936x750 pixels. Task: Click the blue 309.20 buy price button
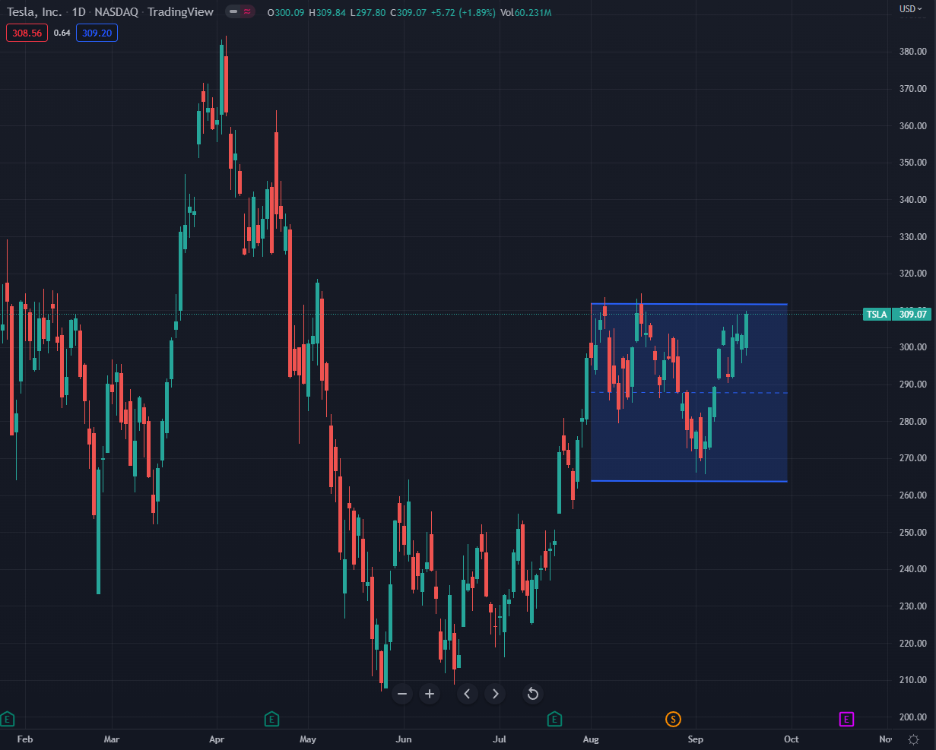97,33
